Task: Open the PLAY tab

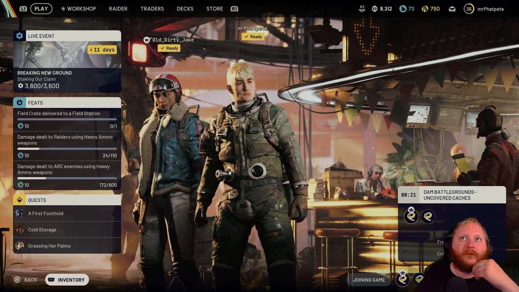Action: [41, 9]
